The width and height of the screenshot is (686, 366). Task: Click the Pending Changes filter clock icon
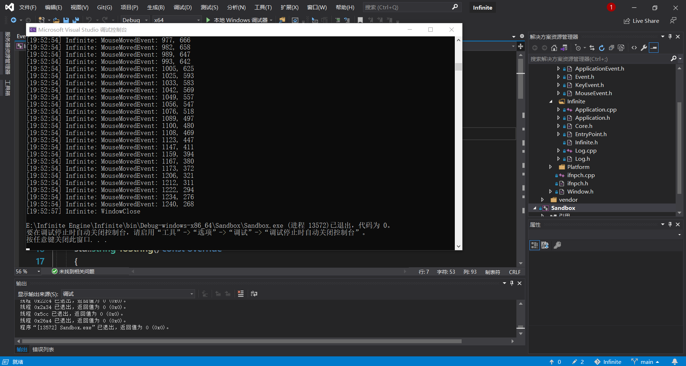[x=578, y=48]
